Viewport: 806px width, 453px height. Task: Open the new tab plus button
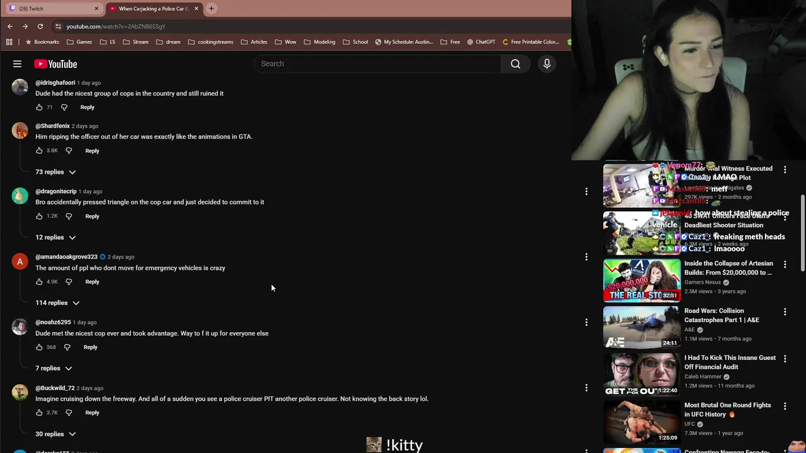pos(211,8)
